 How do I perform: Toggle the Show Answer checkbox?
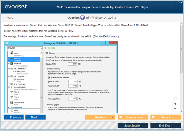tap(120, 117)
